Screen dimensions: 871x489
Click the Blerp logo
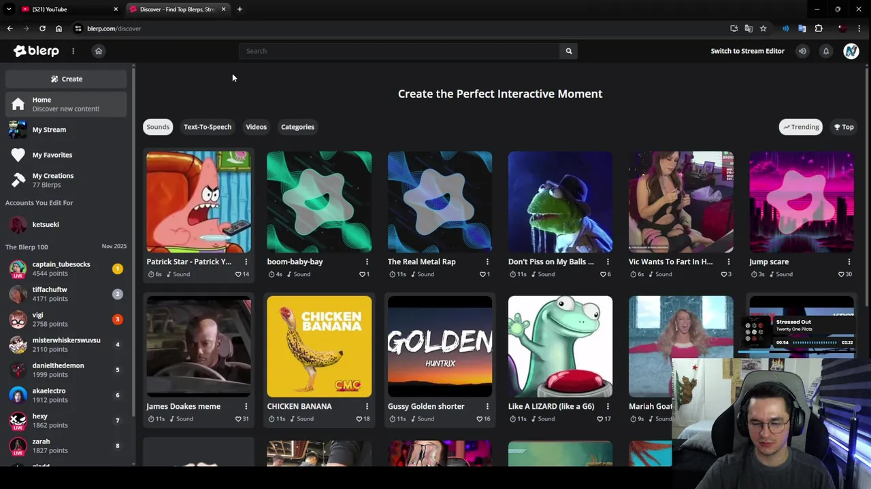(x=36, y=51)
